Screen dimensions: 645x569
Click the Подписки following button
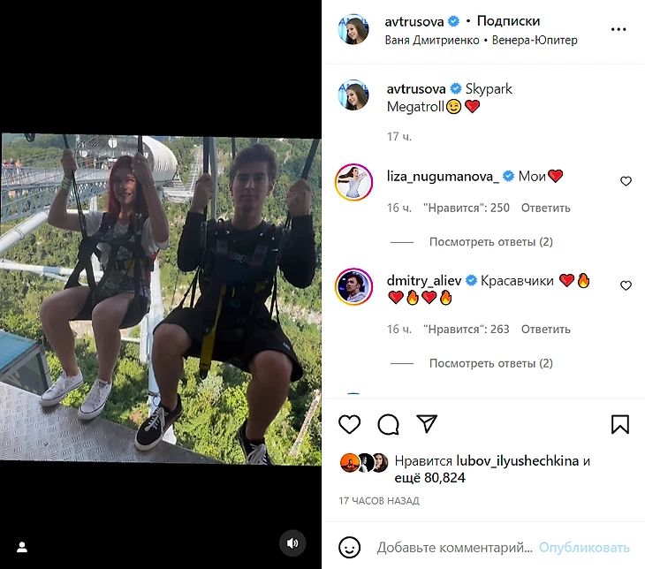tap(508, 21)
